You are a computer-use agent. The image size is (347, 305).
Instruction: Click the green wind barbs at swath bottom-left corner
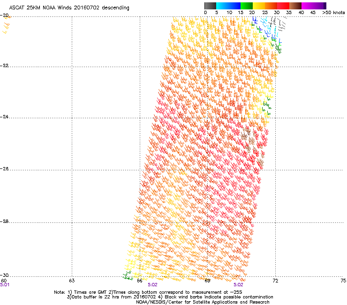coord(128,275)
